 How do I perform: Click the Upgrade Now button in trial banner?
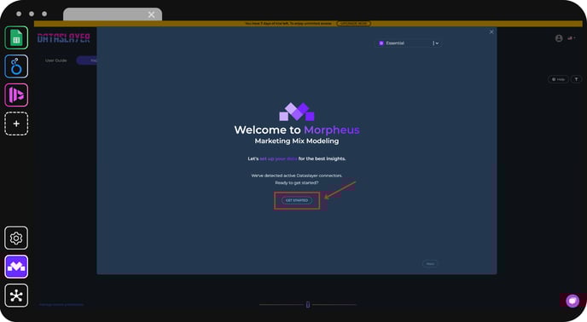[x=353, y=24]
